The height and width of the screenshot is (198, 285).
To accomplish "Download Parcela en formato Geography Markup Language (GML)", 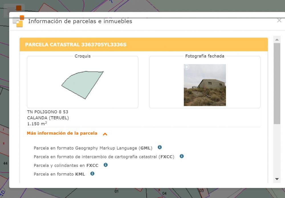I will (93, 148).
